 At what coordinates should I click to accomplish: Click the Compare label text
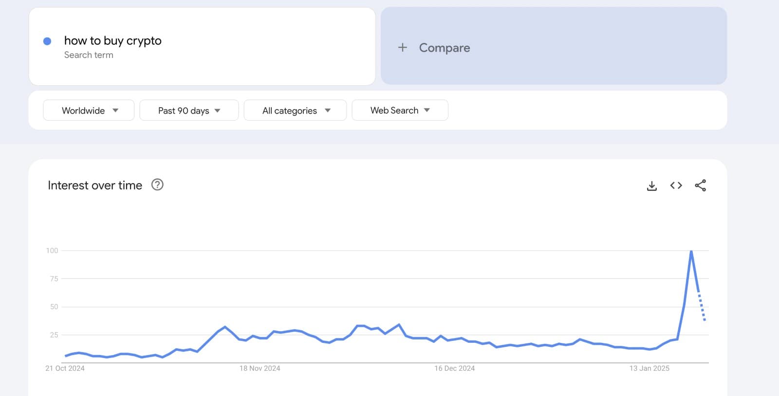(445, 48)
